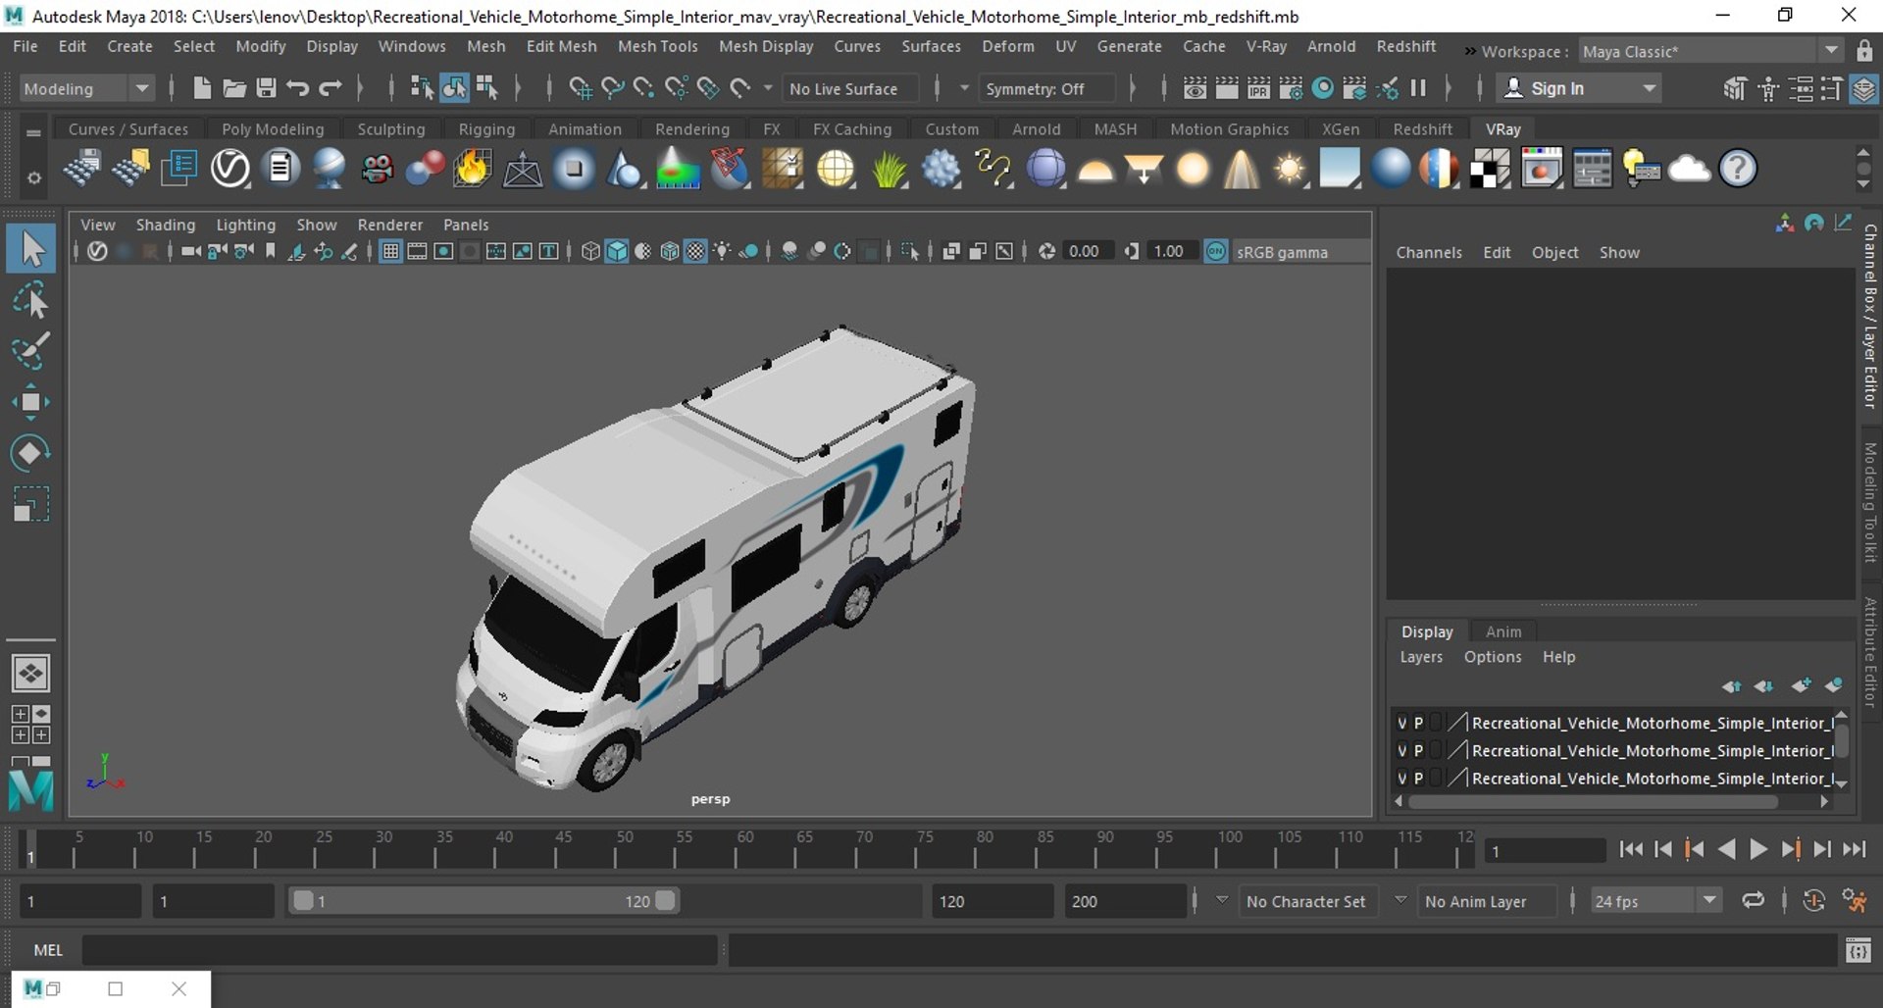Viewport: 1883px width, 1008px height.
Task: Click the Play Forwards button
Action: pos(1758,850)
